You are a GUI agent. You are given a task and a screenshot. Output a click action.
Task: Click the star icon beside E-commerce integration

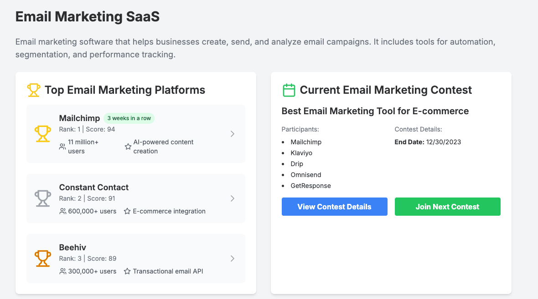(127, 211)
